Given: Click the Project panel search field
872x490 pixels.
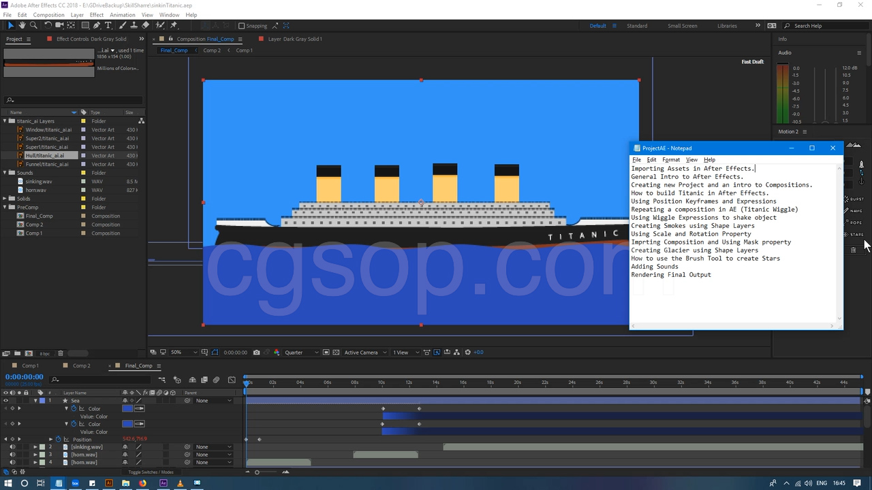Looking at the screenshot, I should [74, 100].
